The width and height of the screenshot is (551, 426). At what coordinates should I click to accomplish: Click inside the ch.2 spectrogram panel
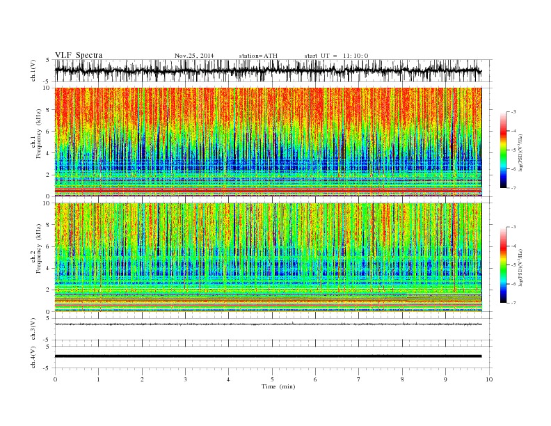click(x=268, y=257)
